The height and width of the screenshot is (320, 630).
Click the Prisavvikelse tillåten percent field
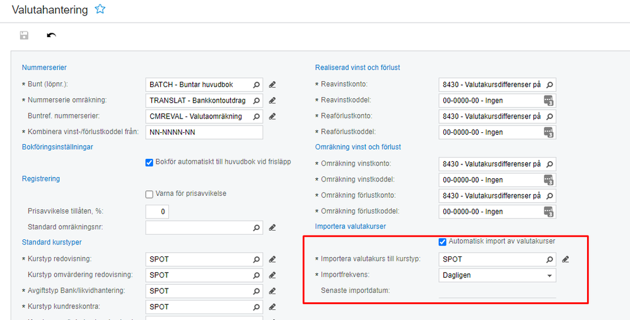[x=157, y=212]
